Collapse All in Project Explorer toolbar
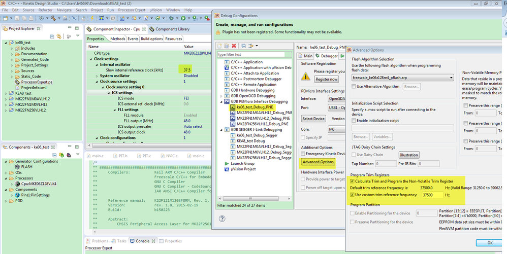507x254 pixels. tap(52, 37)
